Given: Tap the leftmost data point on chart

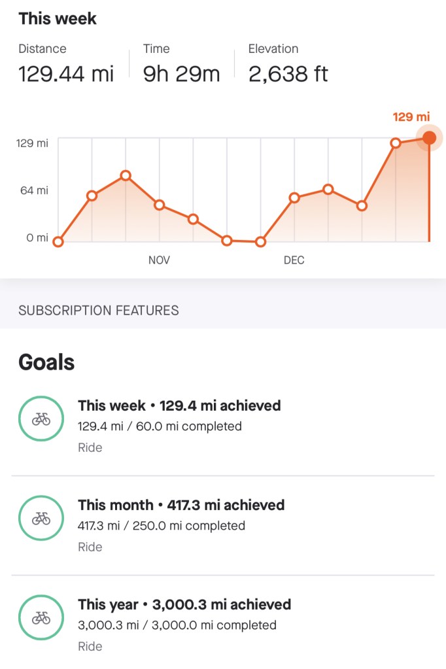Looking at the screenshot, I should tap(58, 241).
